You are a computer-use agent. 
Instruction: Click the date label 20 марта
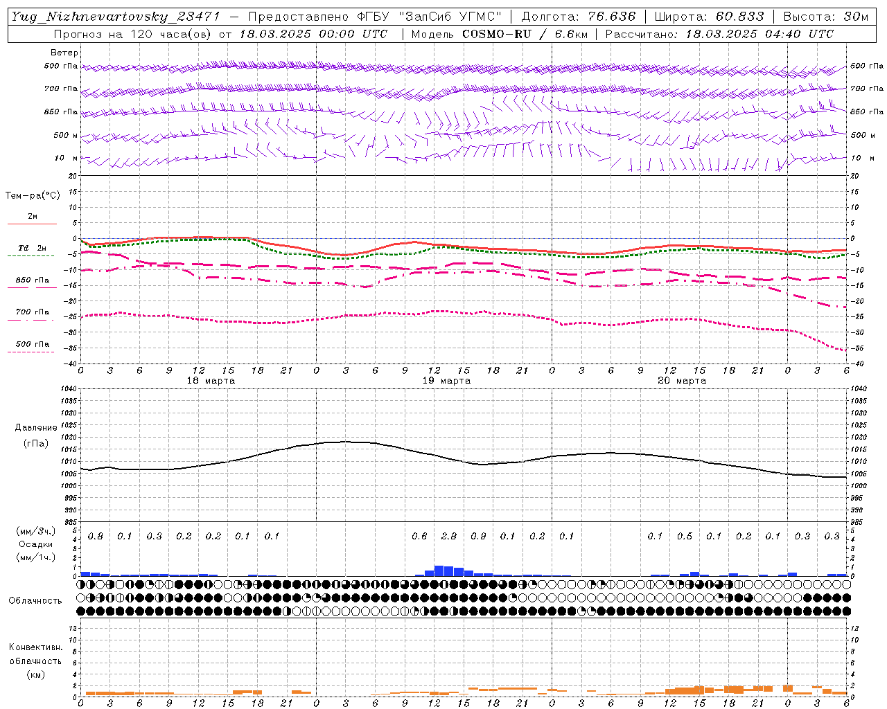coord(682,381)
